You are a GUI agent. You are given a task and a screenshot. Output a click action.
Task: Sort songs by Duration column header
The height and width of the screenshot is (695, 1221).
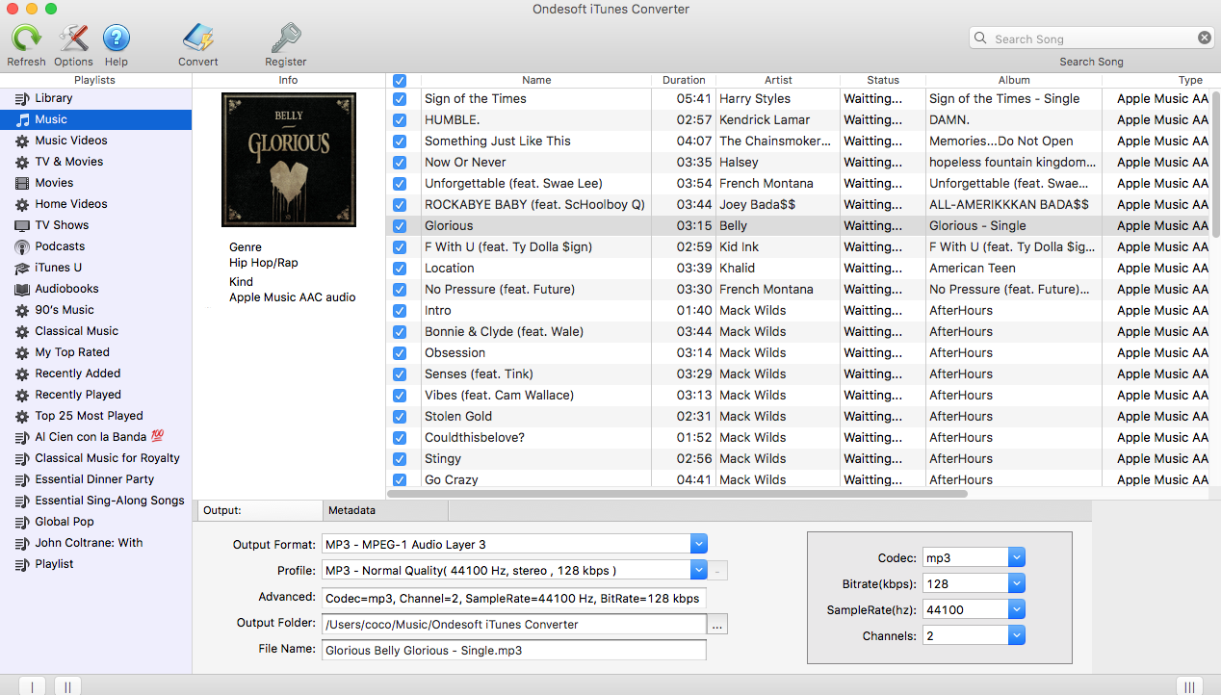coord(684,80)
